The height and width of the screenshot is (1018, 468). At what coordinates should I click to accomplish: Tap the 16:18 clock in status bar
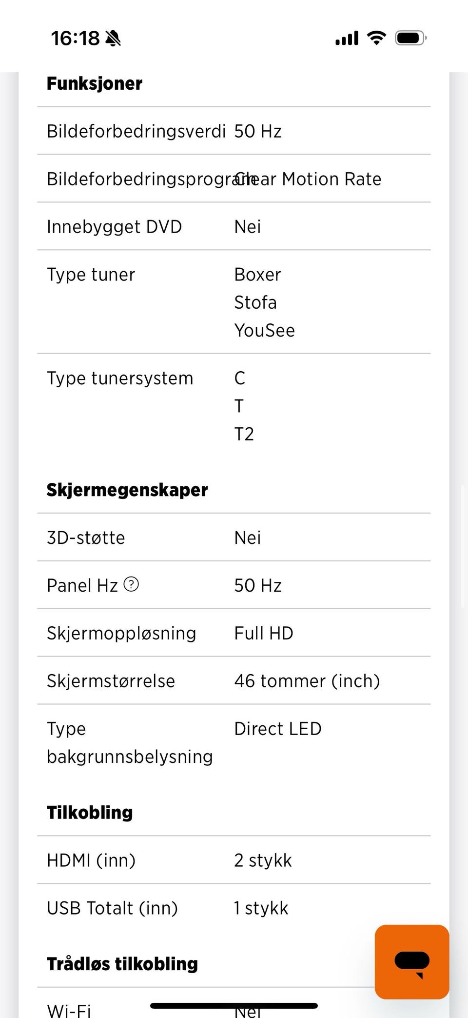pos(75,38)
